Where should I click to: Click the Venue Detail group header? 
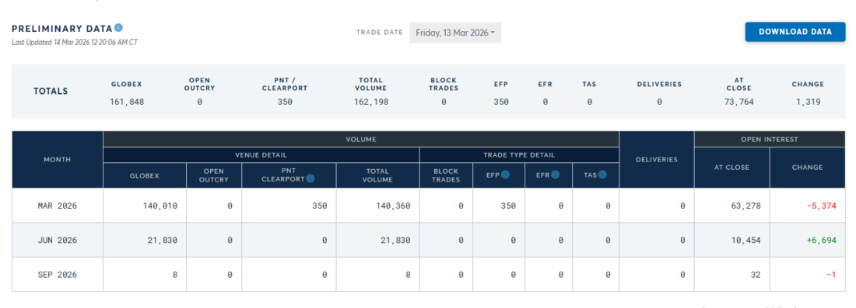point(261,155)
